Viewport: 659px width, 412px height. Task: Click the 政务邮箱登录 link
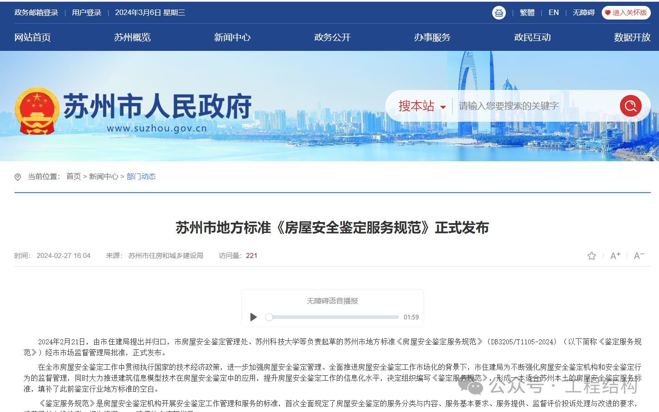36,13
